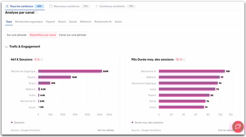246x137 pixels.
Task: Click the Autre 92 duration bar
Action: 187,89
